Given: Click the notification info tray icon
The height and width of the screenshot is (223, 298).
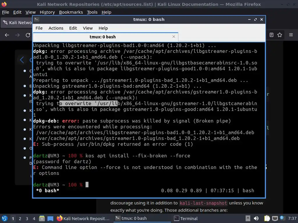Looking at the screenshot, I should pos(282,218).
